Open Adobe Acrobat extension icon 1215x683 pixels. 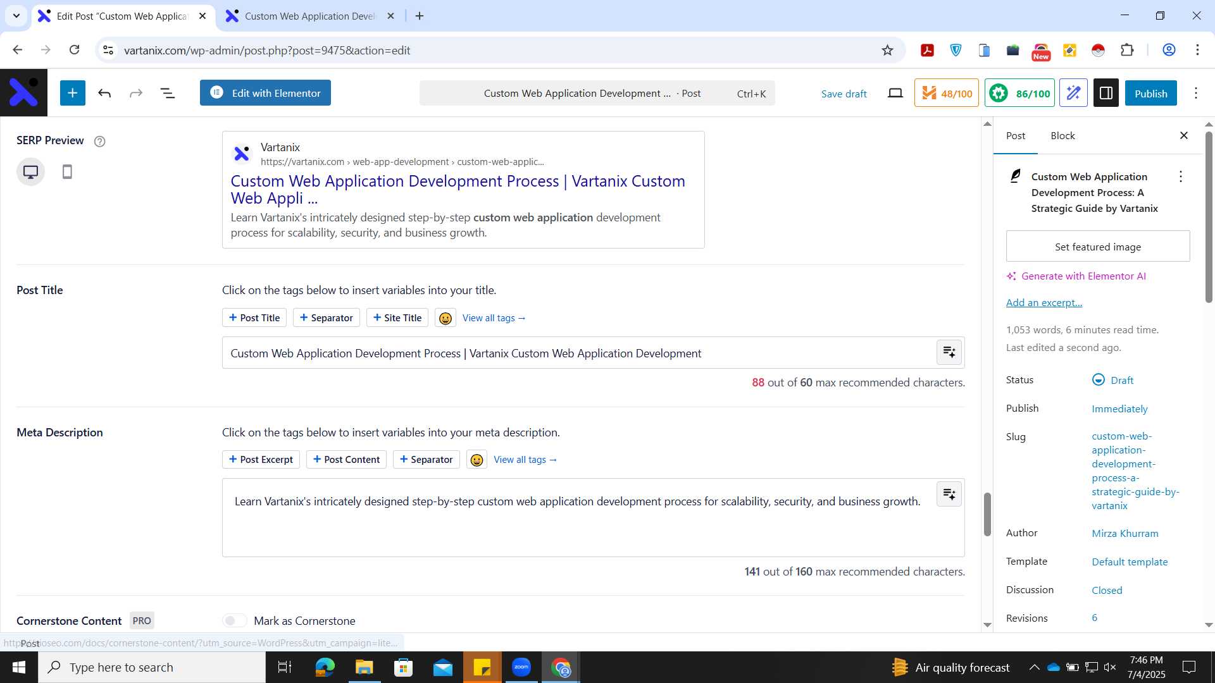pos(927,50)
